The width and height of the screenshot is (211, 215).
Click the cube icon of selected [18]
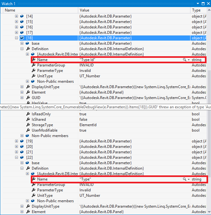pos(22,38)
